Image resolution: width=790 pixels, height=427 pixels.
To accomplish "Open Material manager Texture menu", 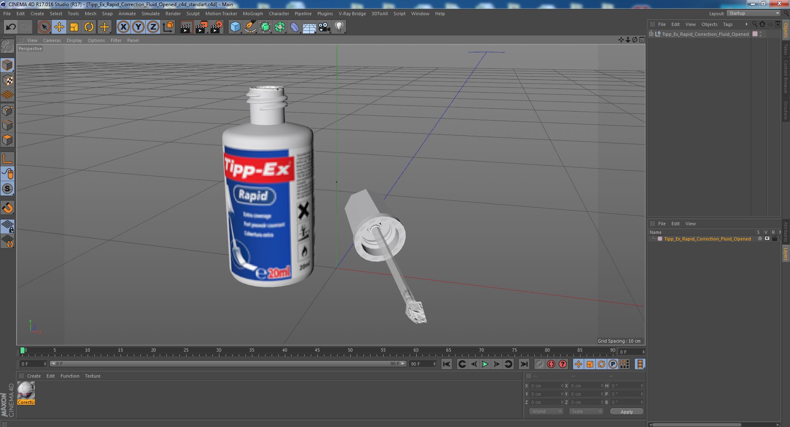I will 93,376.
